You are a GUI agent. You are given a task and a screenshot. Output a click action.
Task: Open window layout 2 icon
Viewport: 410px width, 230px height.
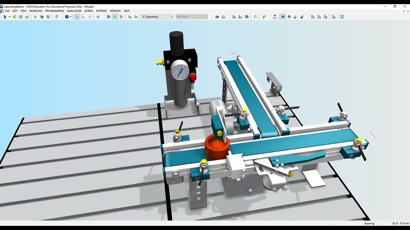[319, 17]
